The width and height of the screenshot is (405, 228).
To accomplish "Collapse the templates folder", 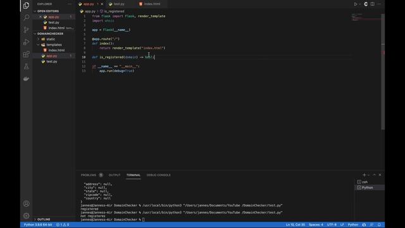I will click(54, 45).
